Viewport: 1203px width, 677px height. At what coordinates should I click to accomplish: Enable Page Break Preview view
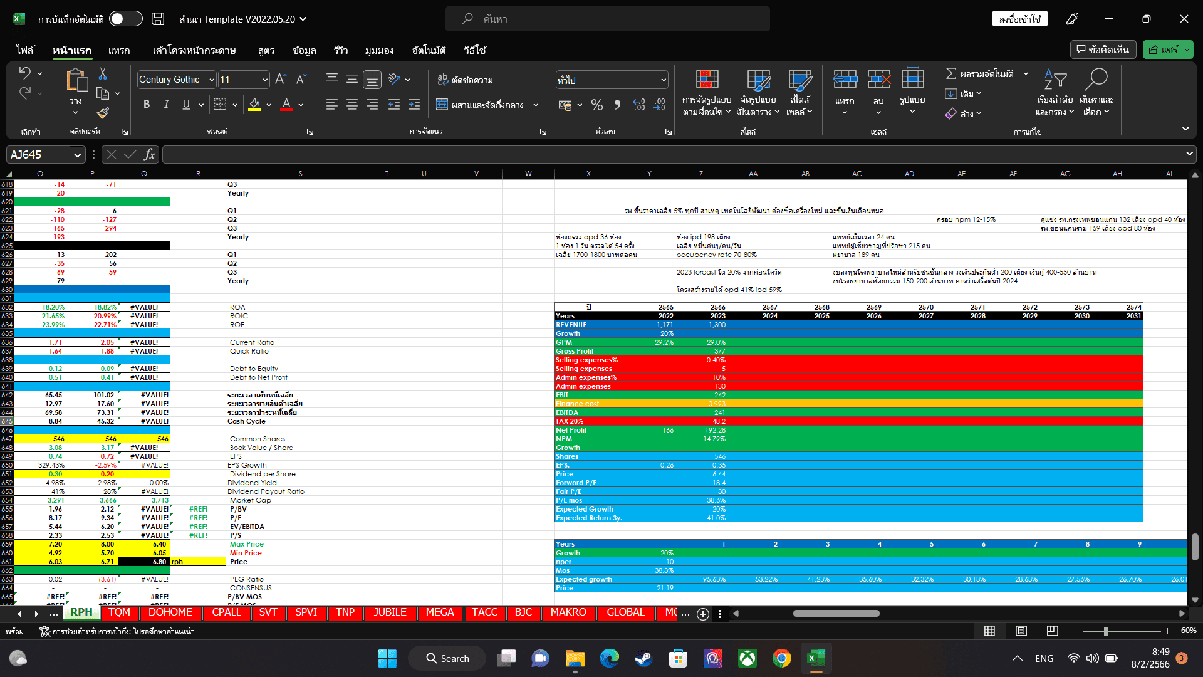(1053, 631)
